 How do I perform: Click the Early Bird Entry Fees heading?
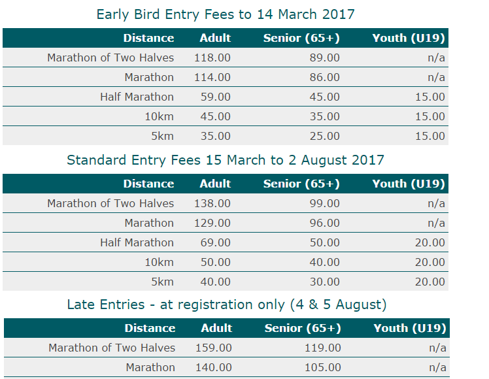pos(226,14)
